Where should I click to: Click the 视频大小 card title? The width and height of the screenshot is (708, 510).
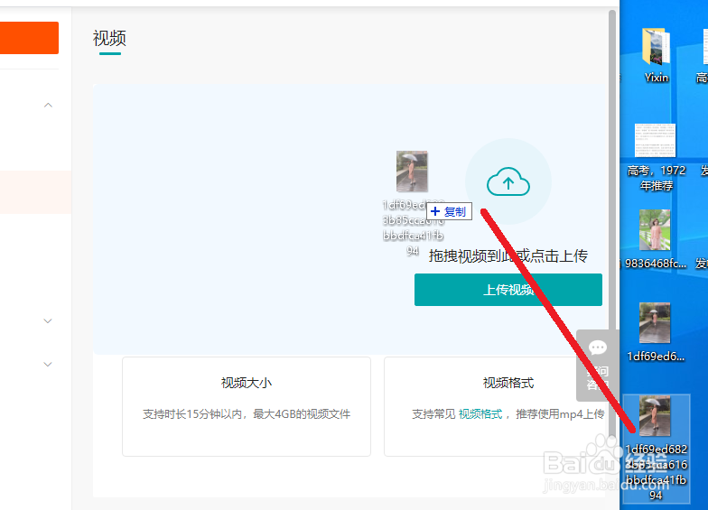(x=246, y=383)
